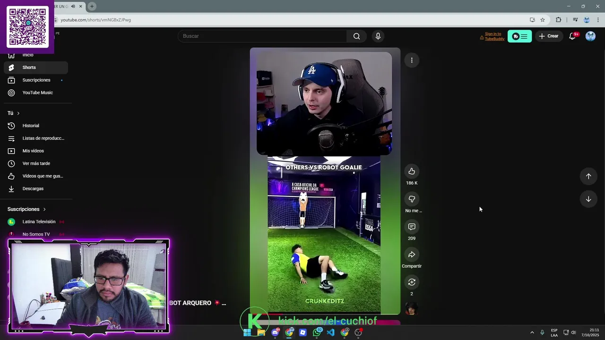Image resolution: width=605 pixels, height=340 pixels.
Task: Mute the tab using its speaker icon
Action: coord(73,6)
